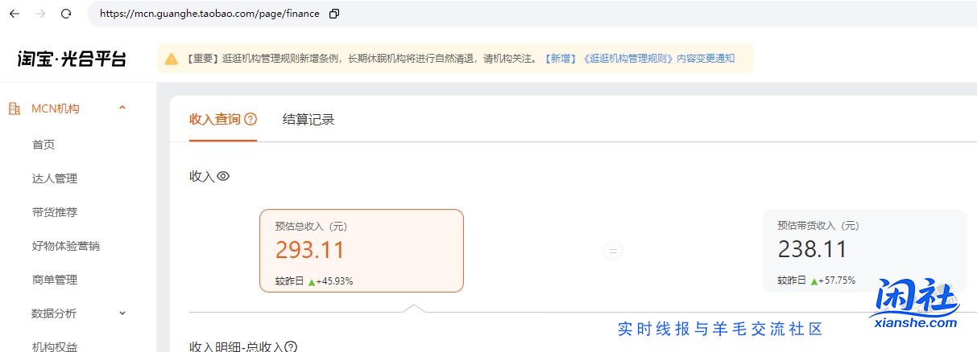Open 《逛逛机构管理规则》内容变更通知 link

pyautogui.click(x=658, y=59)
